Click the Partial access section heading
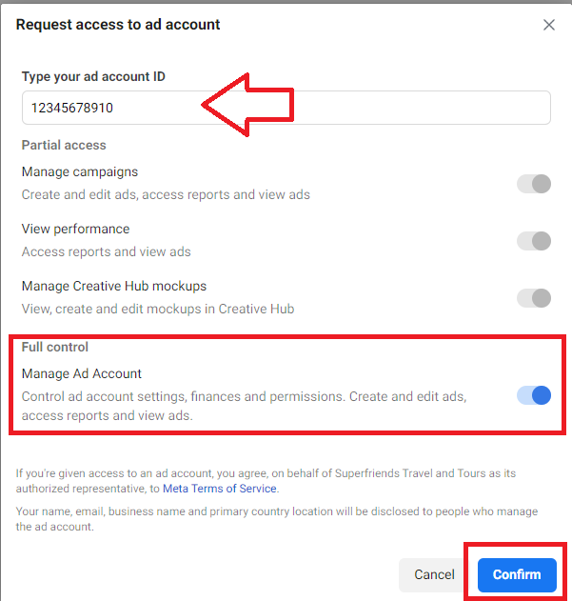Image resolution: width=572 pixels, height=601 pixels. tap(64, 146)
